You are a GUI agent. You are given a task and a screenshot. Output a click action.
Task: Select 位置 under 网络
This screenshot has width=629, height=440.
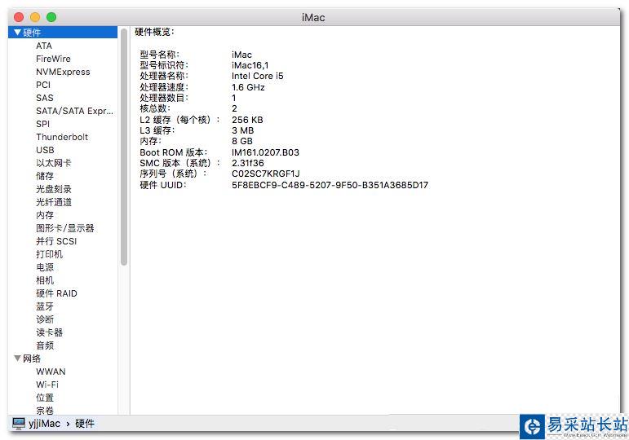tap(45, 398)
